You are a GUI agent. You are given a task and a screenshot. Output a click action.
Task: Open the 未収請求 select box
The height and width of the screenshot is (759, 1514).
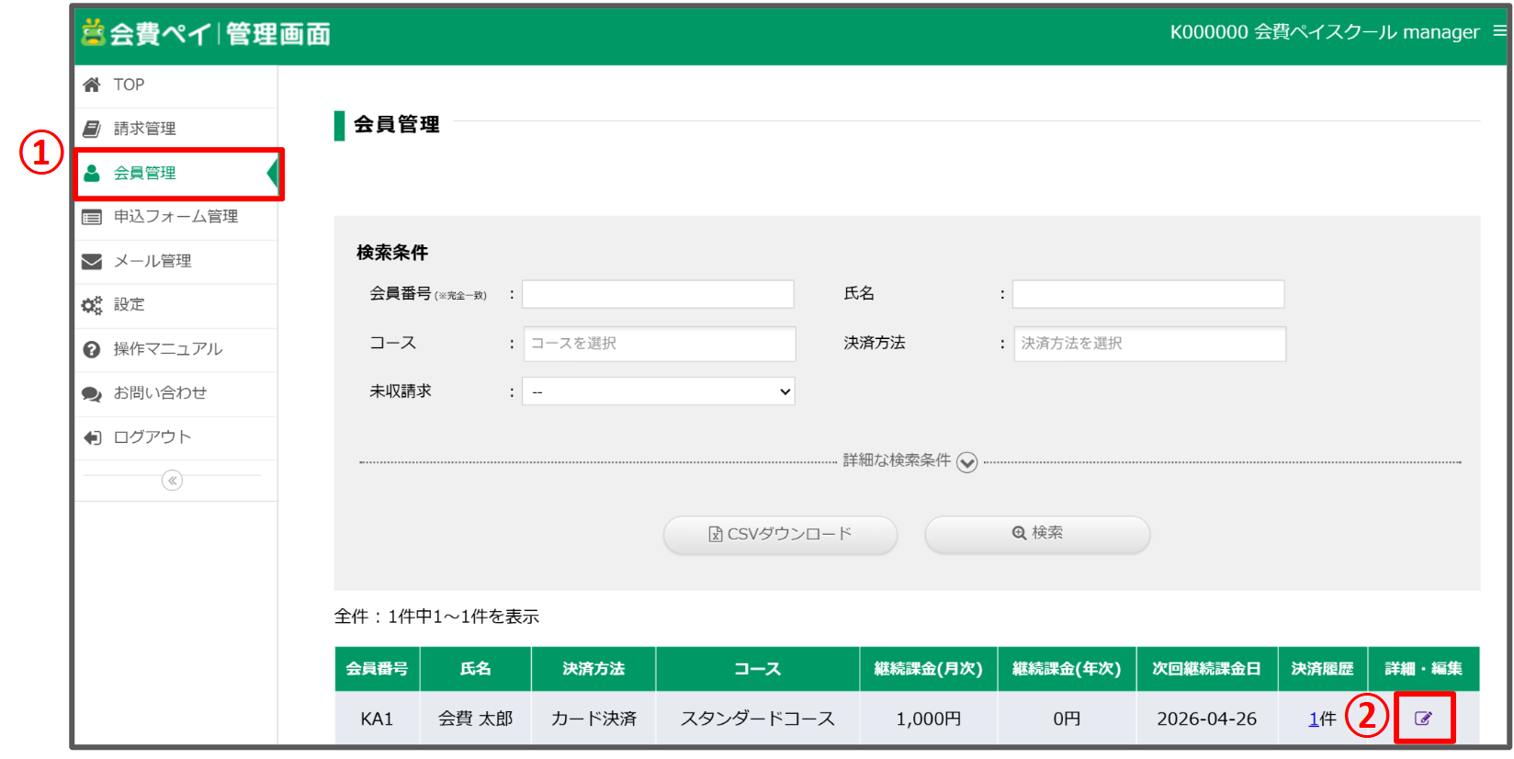(658, 391)
